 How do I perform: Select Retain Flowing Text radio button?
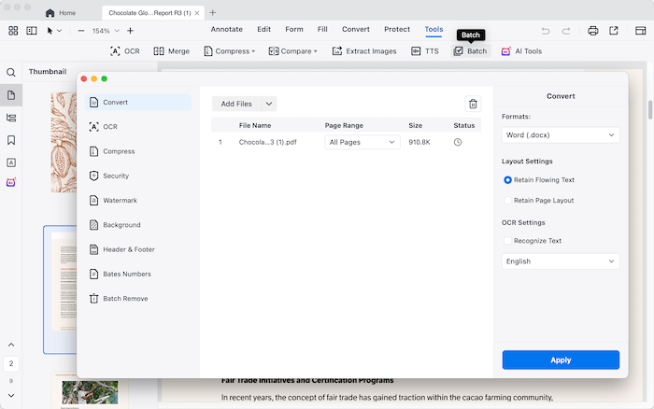[507, 179]
